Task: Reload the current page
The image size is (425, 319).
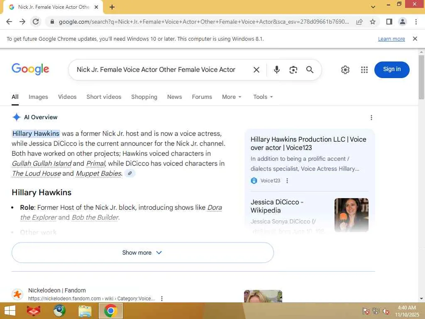Action: click(x=36, y=22)
